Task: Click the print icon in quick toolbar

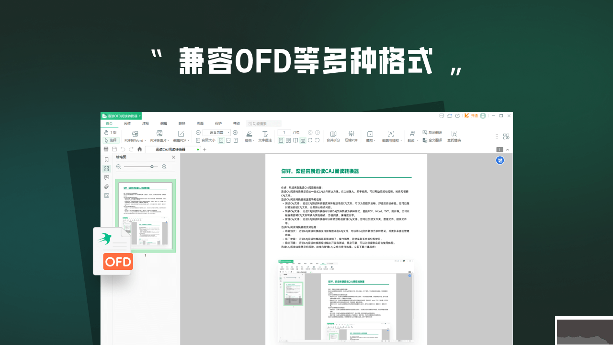Action: 106,149
